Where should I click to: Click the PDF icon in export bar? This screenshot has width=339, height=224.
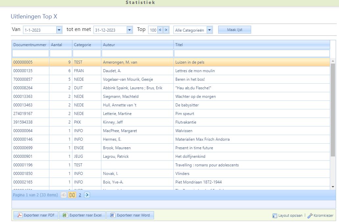(20, 215)
